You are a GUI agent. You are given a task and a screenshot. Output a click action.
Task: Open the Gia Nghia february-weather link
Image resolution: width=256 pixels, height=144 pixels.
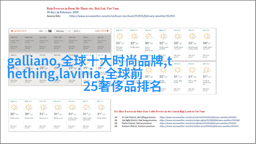(200, 120)
